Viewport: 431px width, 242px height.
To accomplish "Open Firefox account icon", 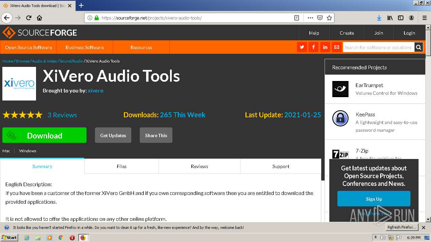I will [411, 18].
